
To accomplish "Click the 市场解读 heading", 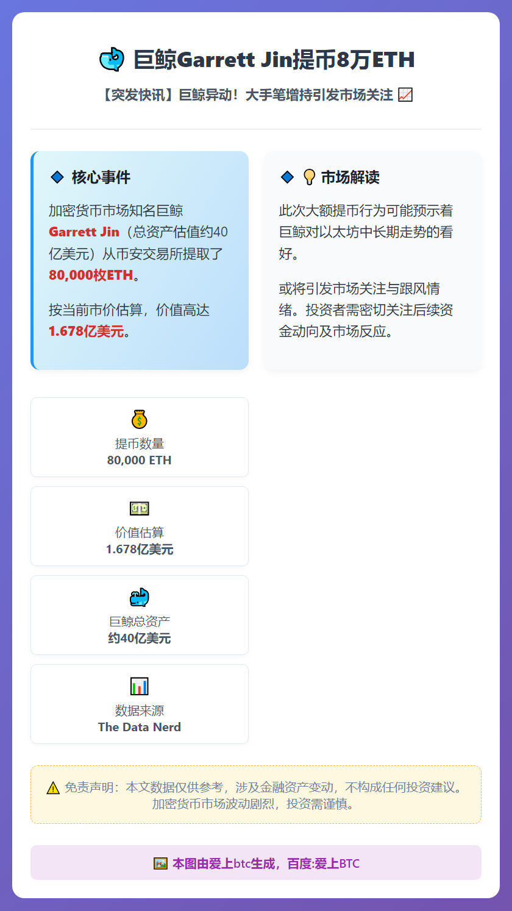I will click(x=350, y=177).
